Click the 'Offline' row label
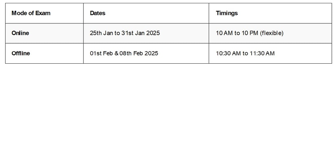The height and width of the screenshot is (147, 336). point(21,53)
